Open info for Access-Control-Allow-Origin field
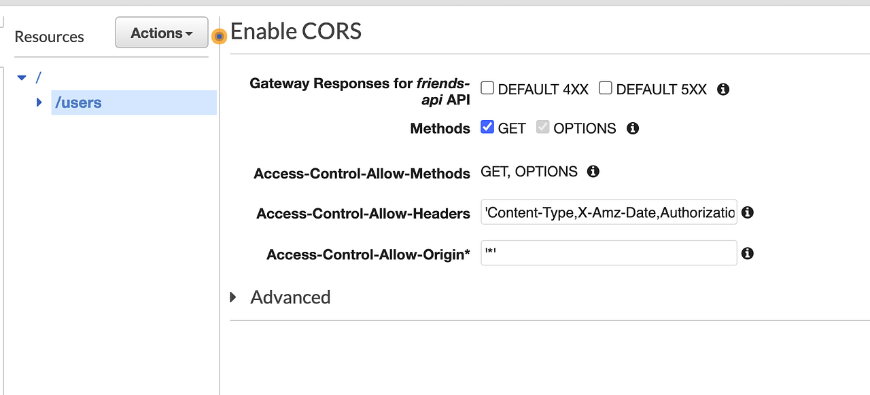The image size is (870, 395). click(x=746, y=253)
